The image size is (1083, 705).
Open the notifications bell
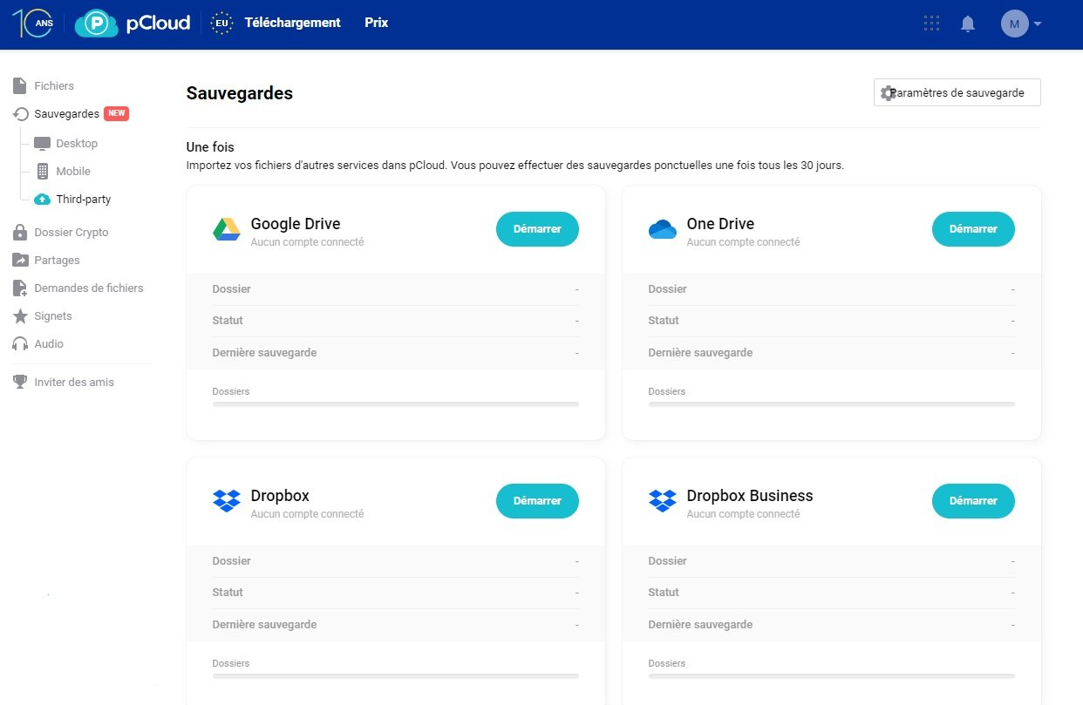coord(968,24)
